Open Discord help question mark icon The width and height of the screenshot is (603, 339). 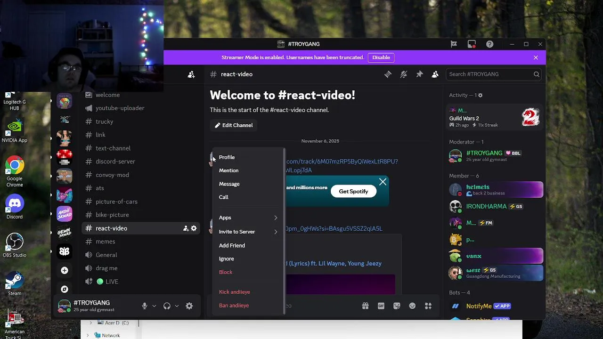(x=490, y=44)
